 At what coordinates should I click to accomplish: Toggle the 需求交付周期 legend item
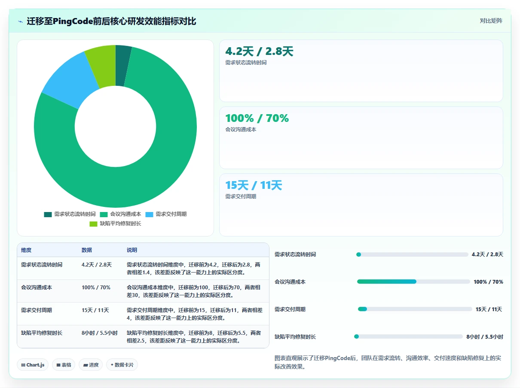click(166, 214)
